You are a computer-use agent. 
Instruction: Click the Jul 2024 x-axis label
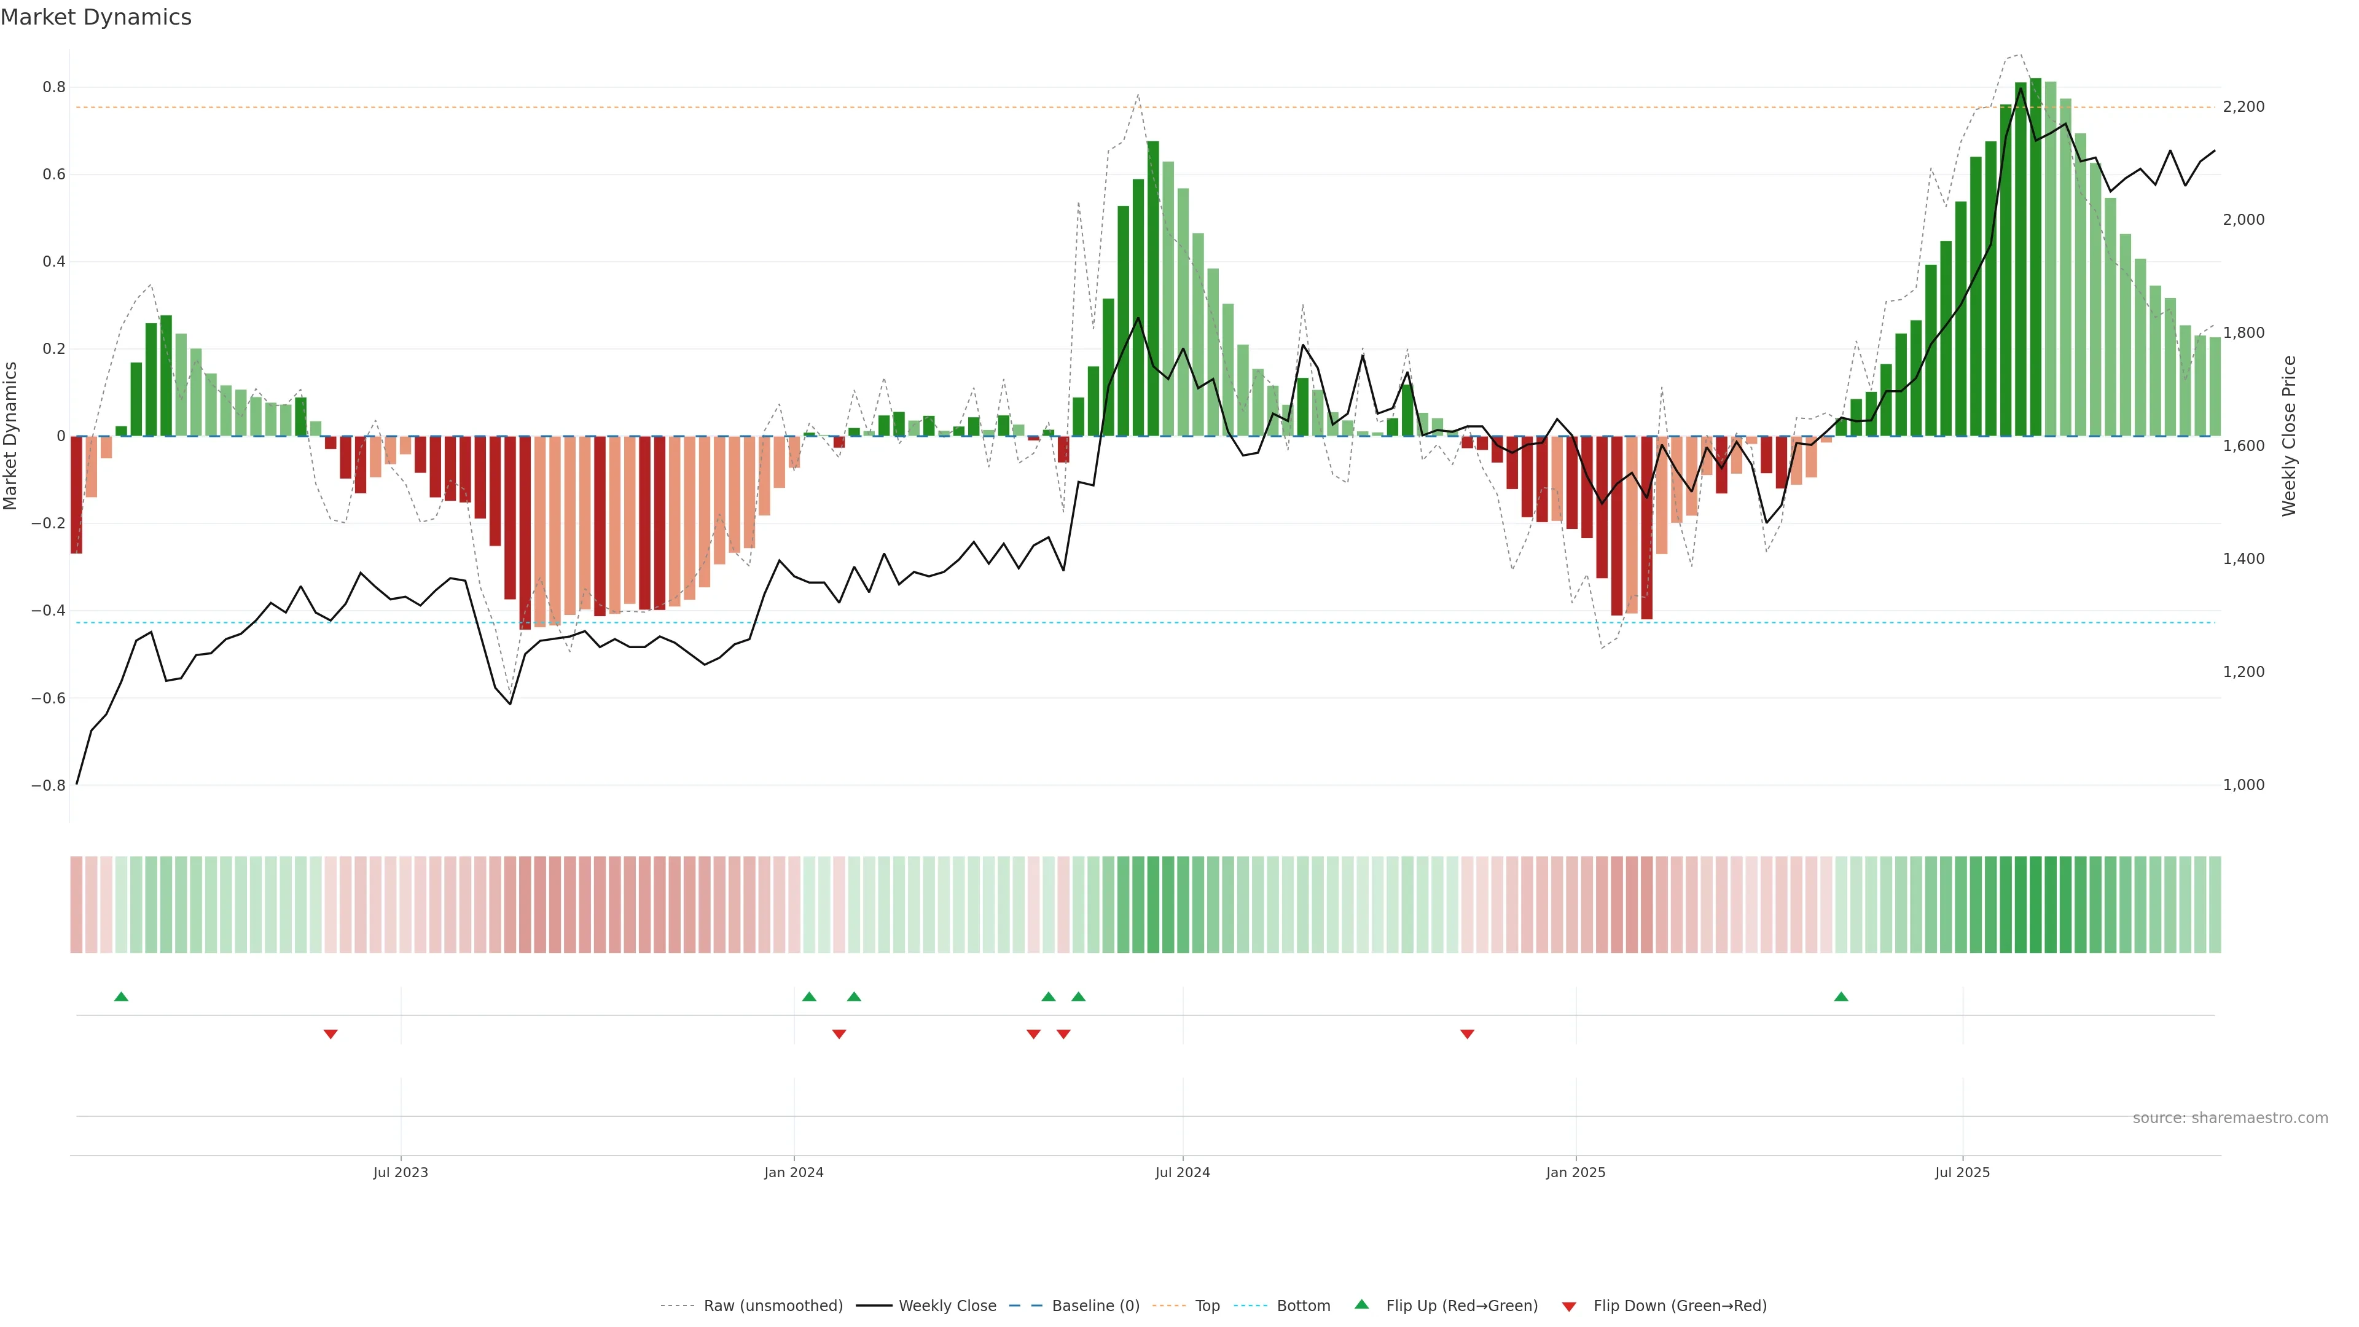pyautogui.click(x=1182, y=1172)
